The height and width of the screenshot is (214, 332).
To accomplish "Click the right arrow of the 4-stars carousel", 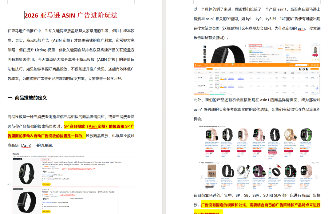I will point(317,177).
